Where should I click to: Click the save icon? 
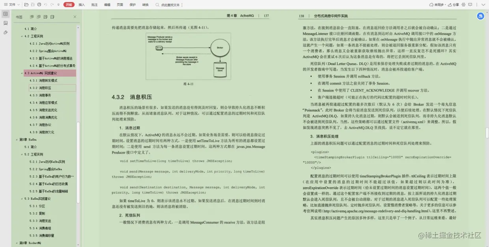click(33, 5)
